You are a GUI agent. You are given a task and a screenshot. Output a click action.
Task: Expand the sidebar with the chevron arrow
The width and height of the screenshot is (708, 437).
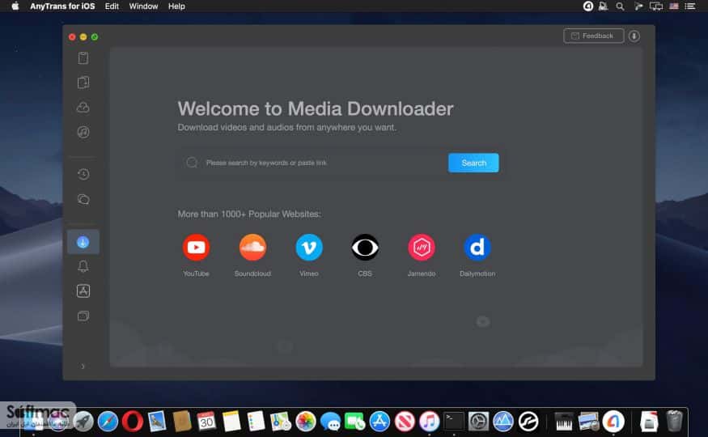pyautogui.click(x=83, y=367)
